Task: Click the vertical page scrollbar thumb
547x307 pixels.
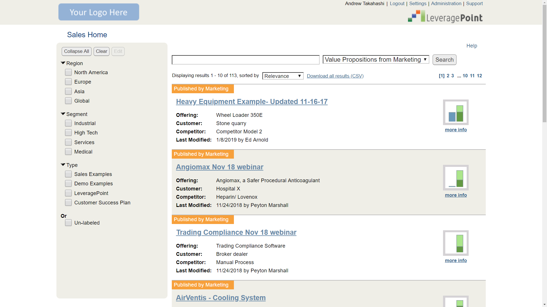Action: 544,63
